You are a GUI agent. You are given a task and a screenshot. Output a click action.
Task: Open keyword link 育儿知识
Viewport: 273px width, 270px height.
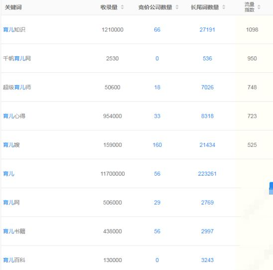coord(14,29)
